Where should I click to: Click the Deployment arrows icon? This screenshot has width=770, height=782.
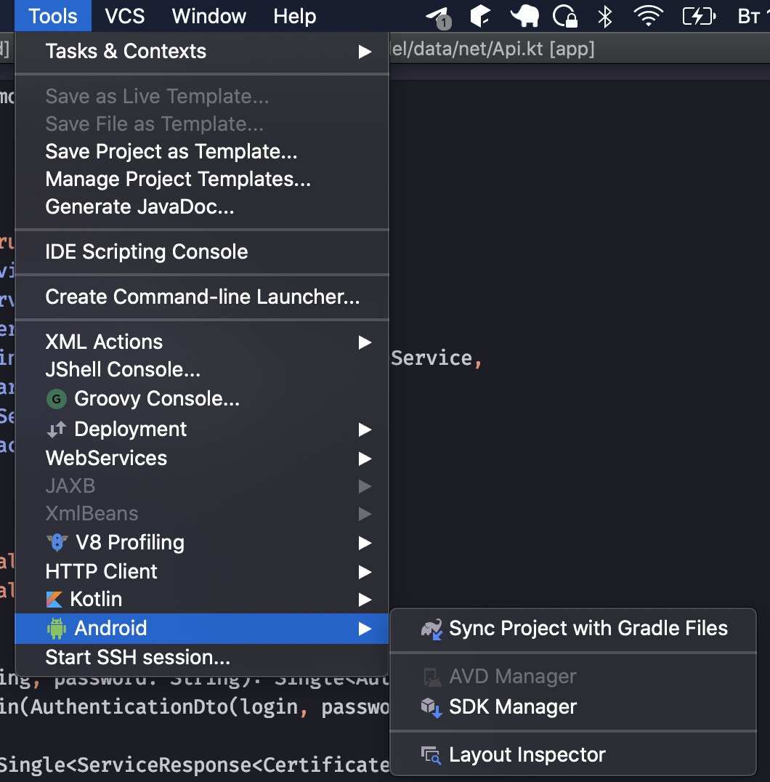pos(56,430)
